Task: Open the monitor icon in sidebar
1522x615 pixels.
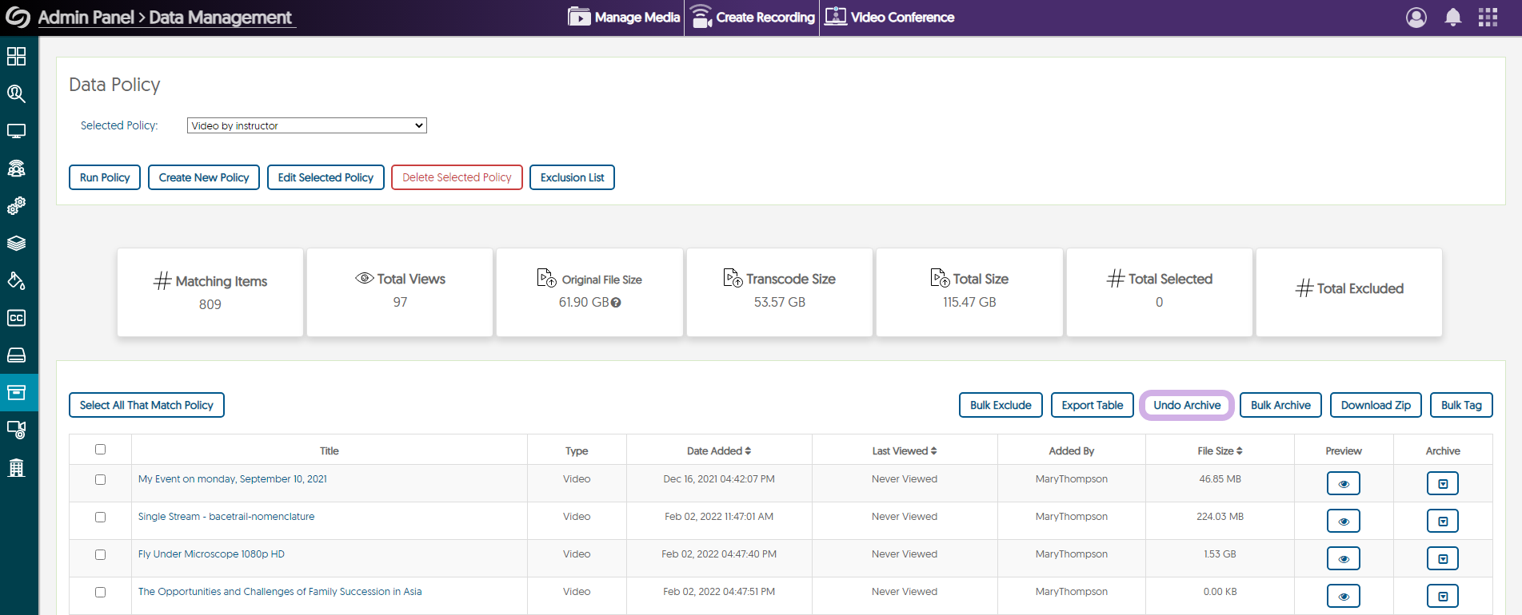Action: 16,131
